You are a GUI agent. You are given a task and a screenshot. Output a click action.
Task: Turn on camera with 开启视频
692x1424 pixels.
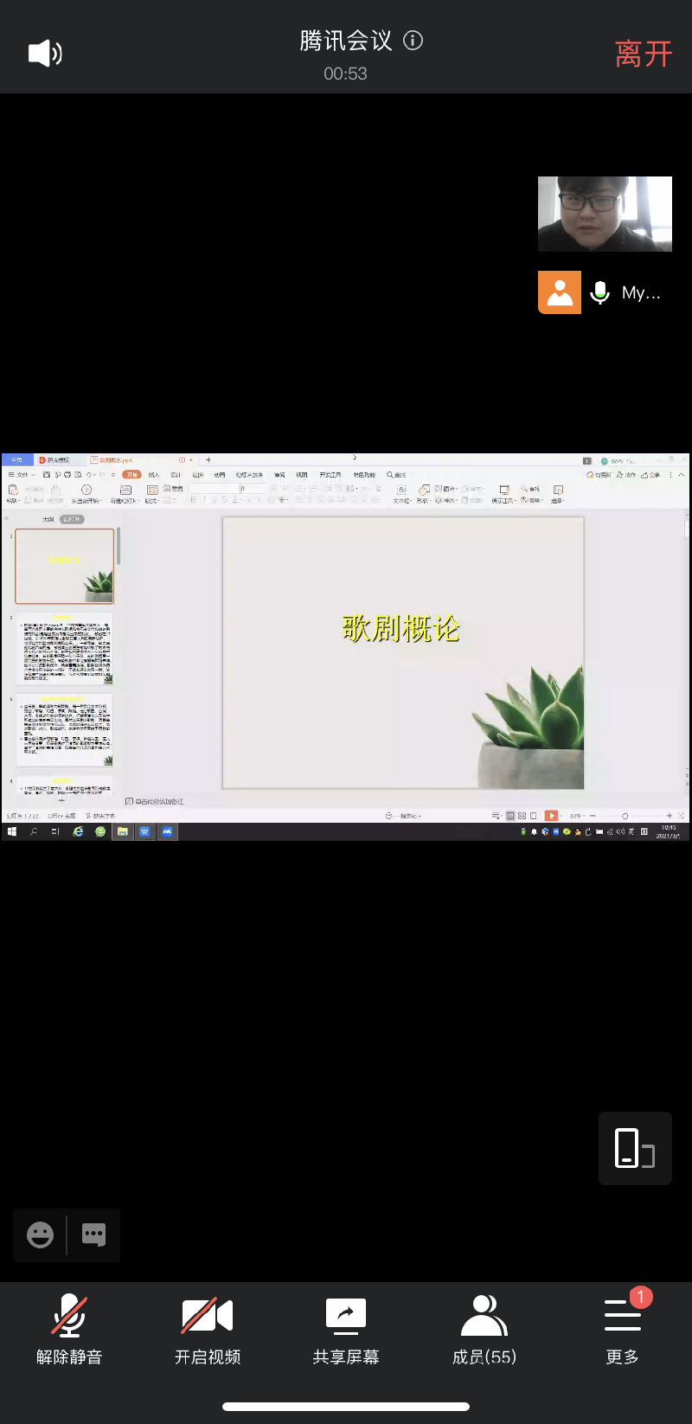click(208, 1329)
